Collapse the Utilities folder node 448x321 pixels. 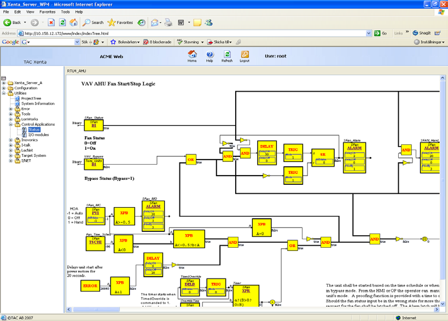pyautogui.click(x=4, y=93)
